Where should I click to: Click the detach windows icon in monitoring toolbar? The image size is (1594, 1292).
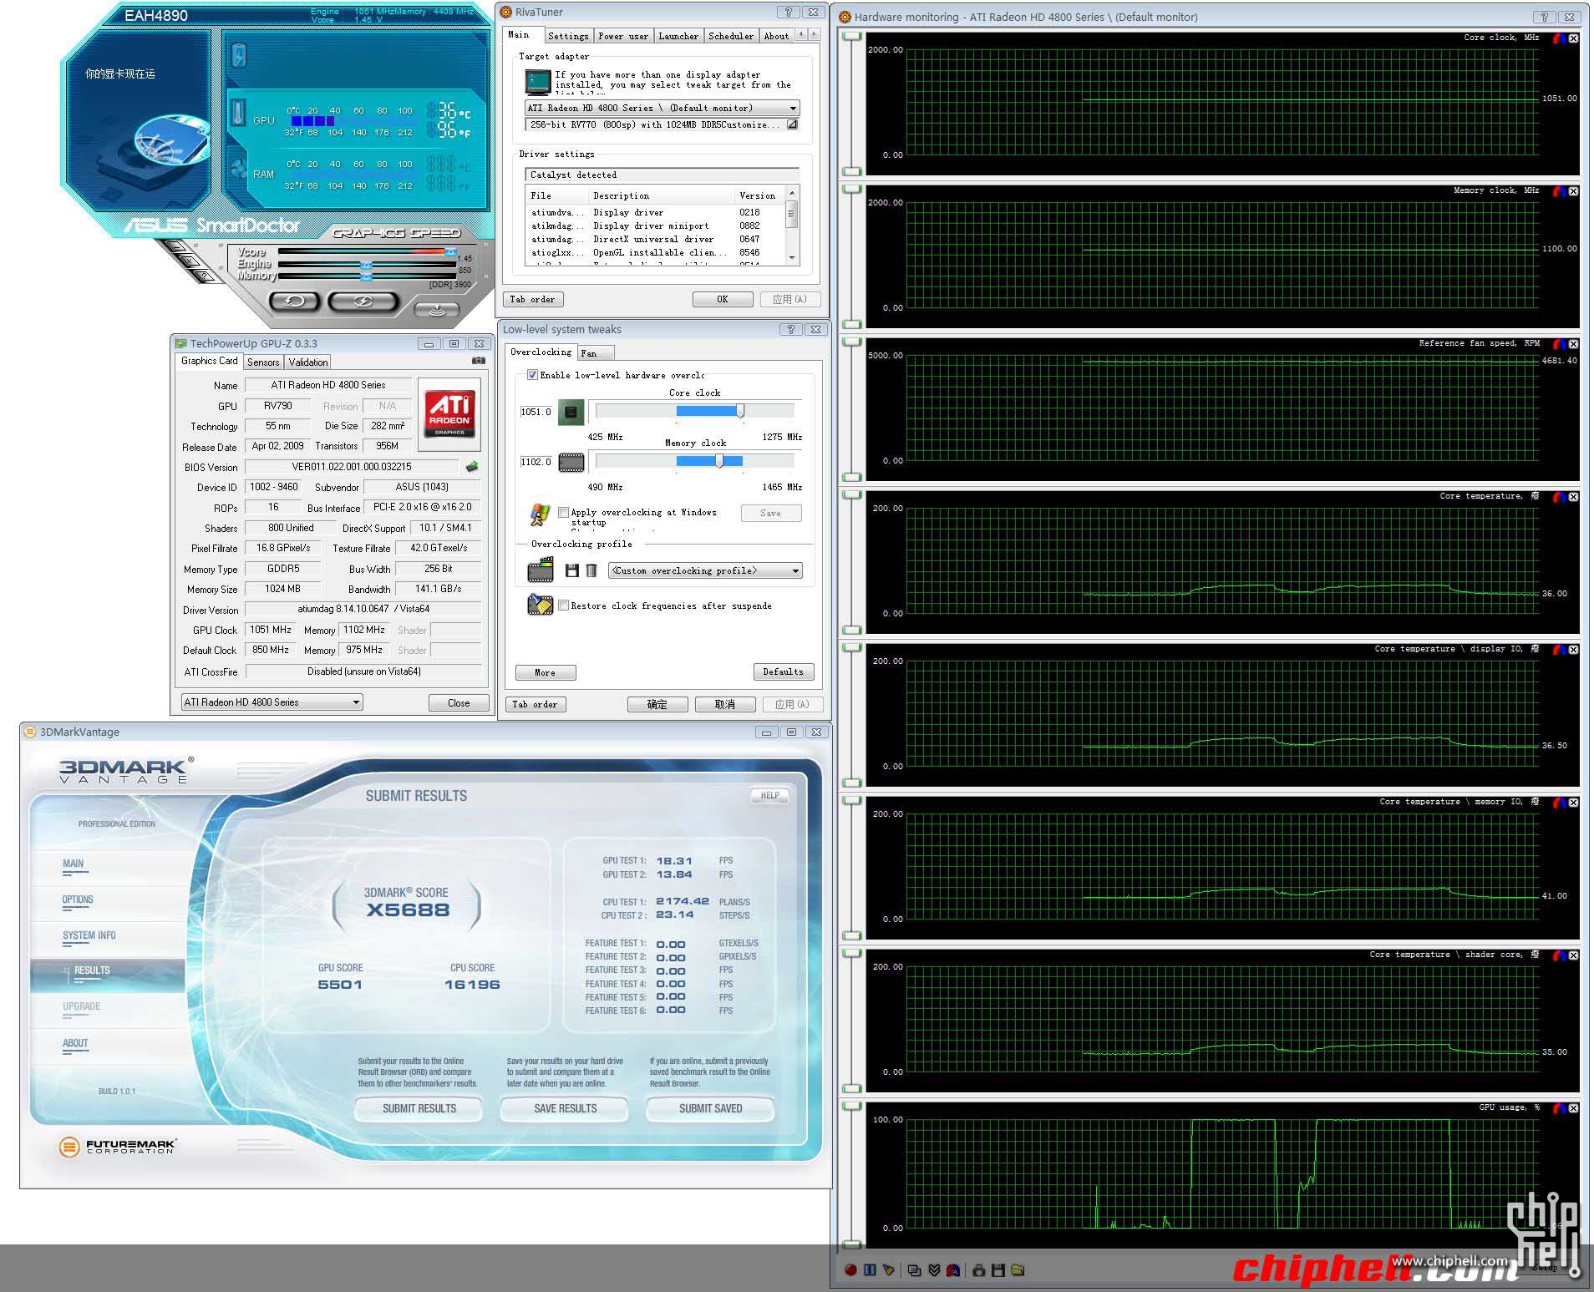(x=914, y=1270)
